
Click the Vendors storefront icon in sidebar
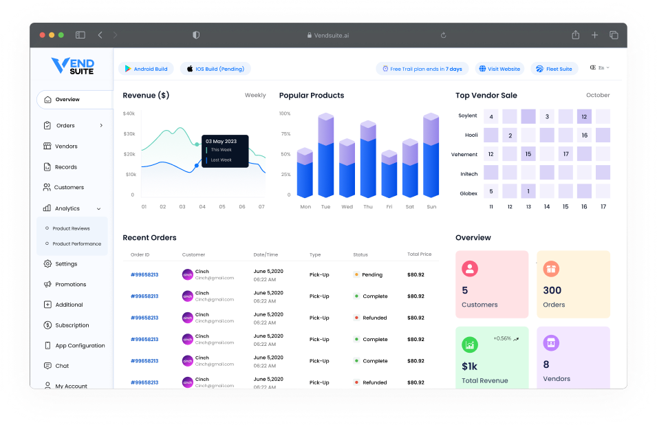(47, 146)
